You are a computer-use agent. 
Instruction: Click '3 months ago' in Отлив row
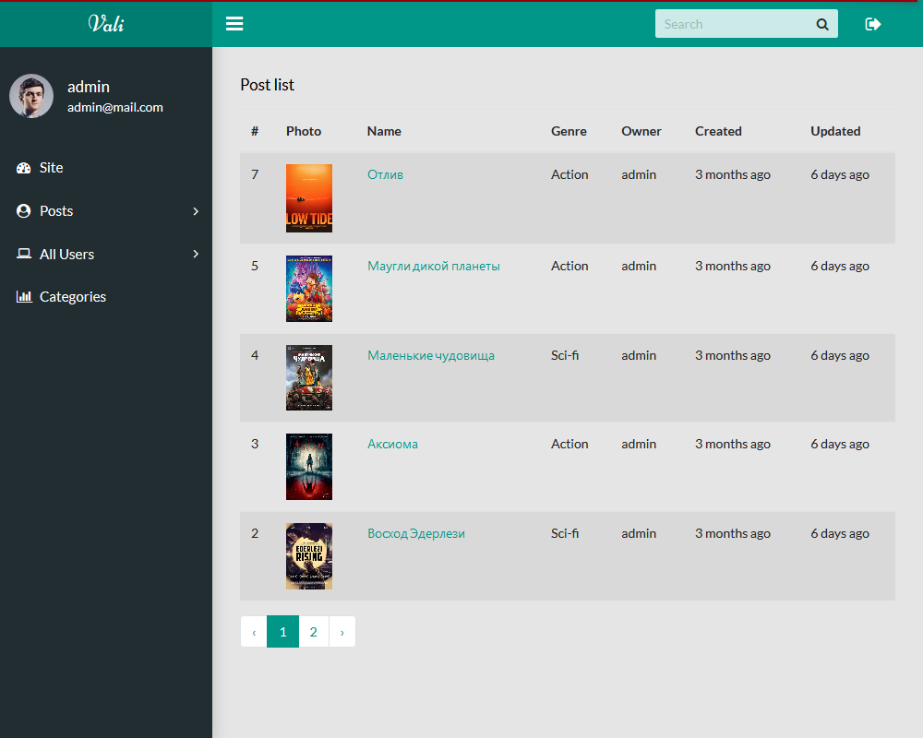point(733,174)
